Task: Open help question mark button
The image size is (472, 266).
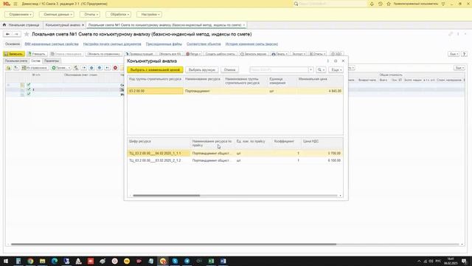Action: point(464,54)
